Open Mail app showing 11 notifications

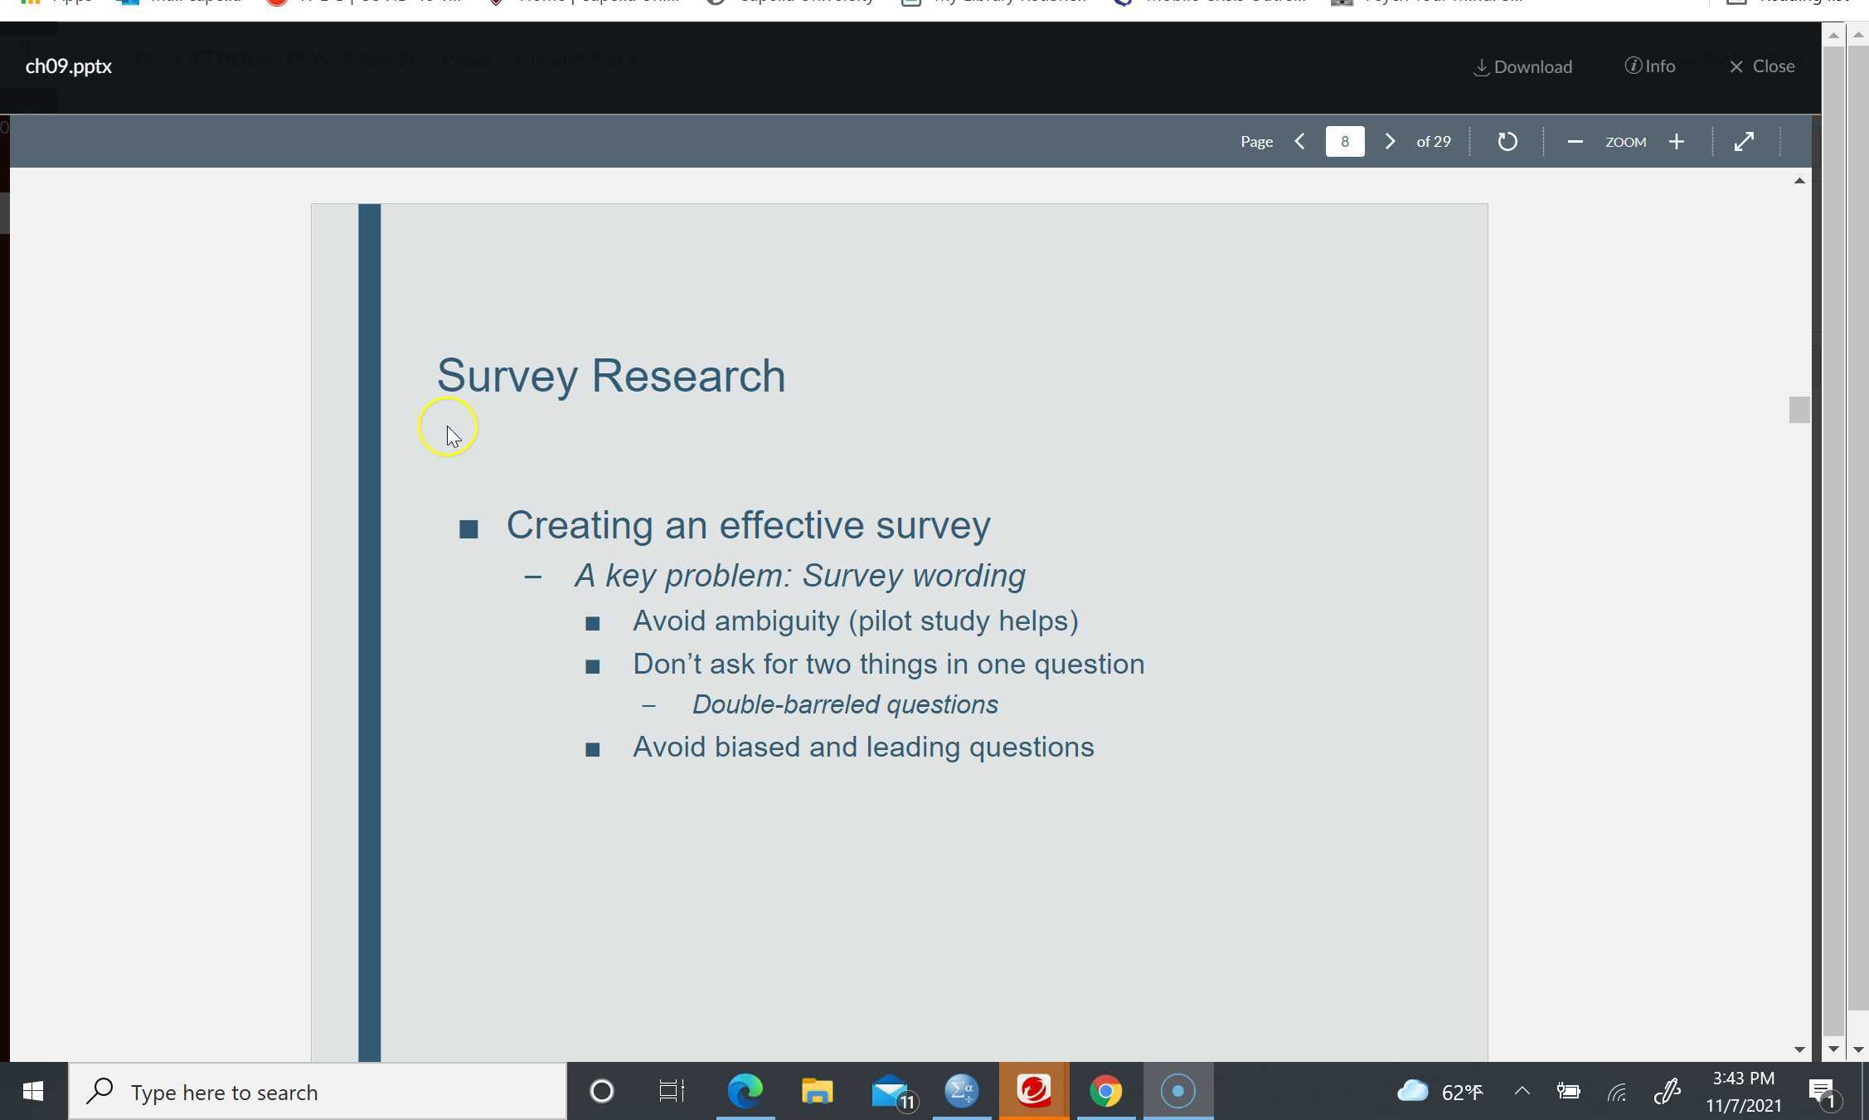point(889,1091)
